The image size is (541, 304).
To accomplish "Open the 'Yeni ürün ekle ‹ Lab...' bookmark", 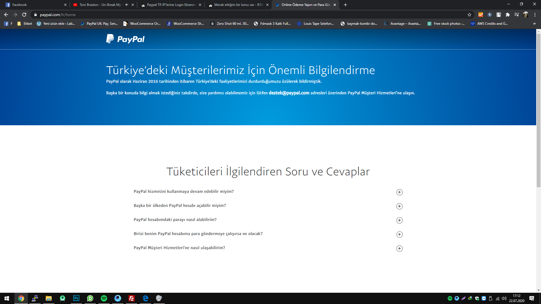I will click(x=56, y=24).
